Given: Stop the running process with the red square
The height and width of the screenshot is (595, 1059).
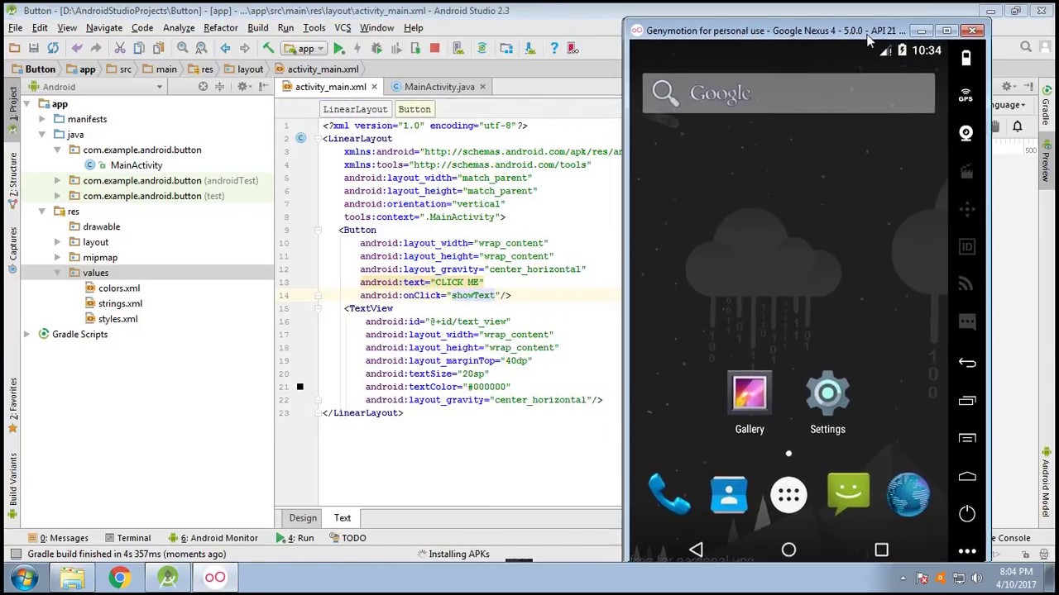Looking at the screenshot, I should (x=434, y=49).
